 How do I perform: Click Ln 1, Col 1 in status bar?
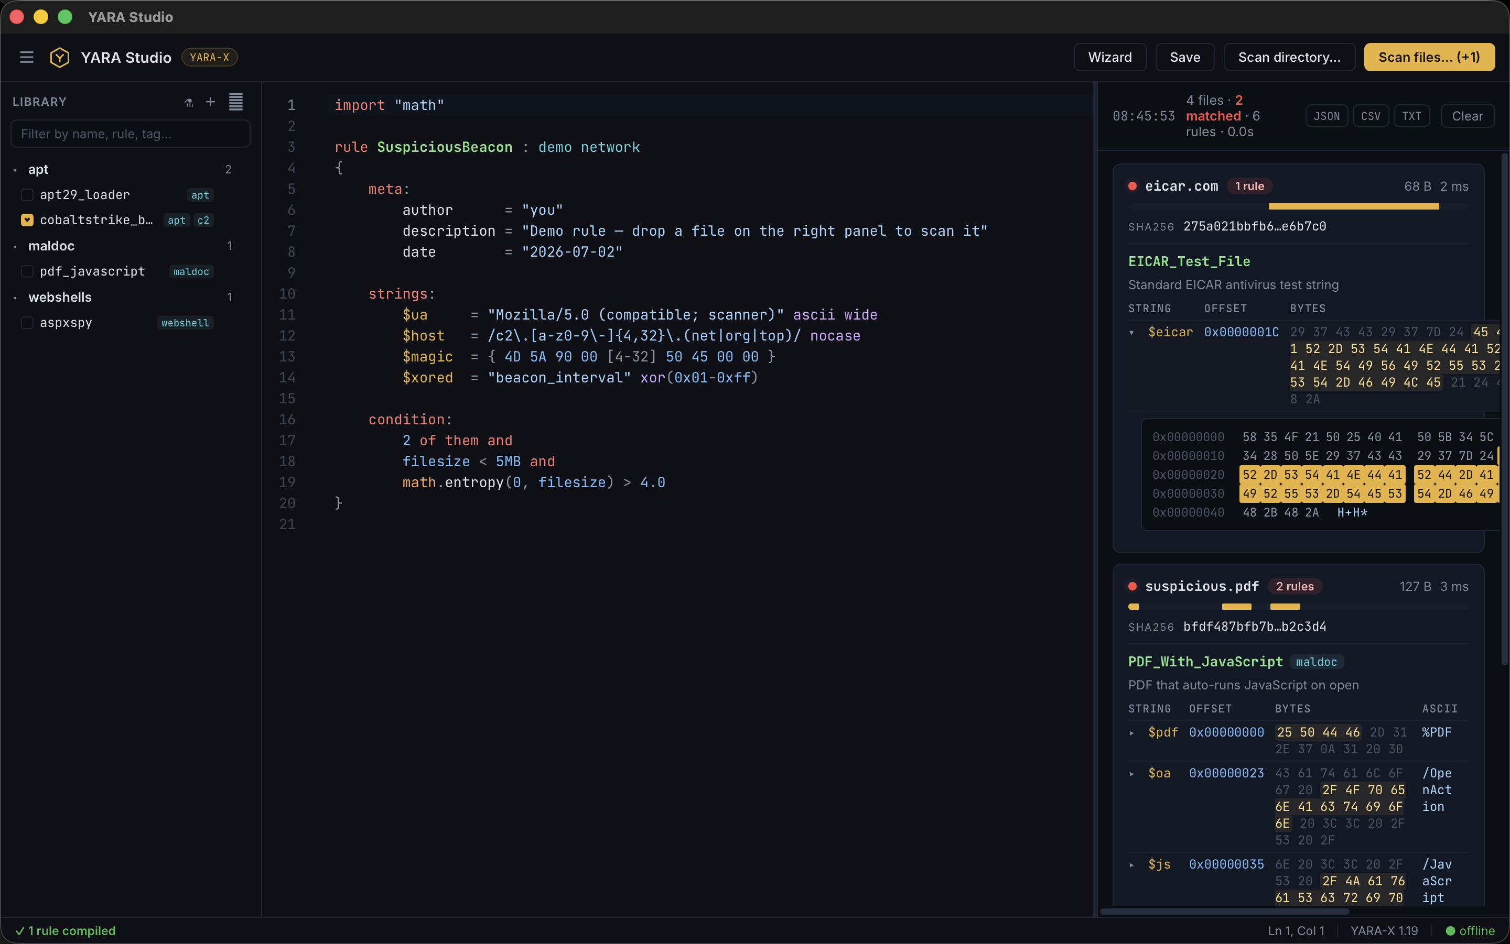tap(1296, 931)
